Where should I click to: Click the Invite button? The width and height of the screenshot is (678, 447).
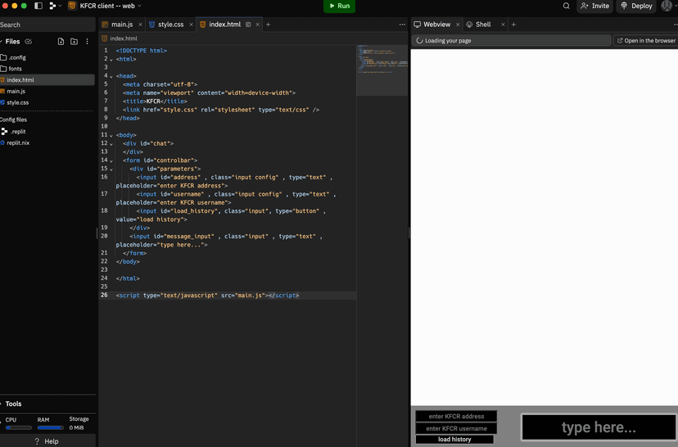click(x=594, y=6)
